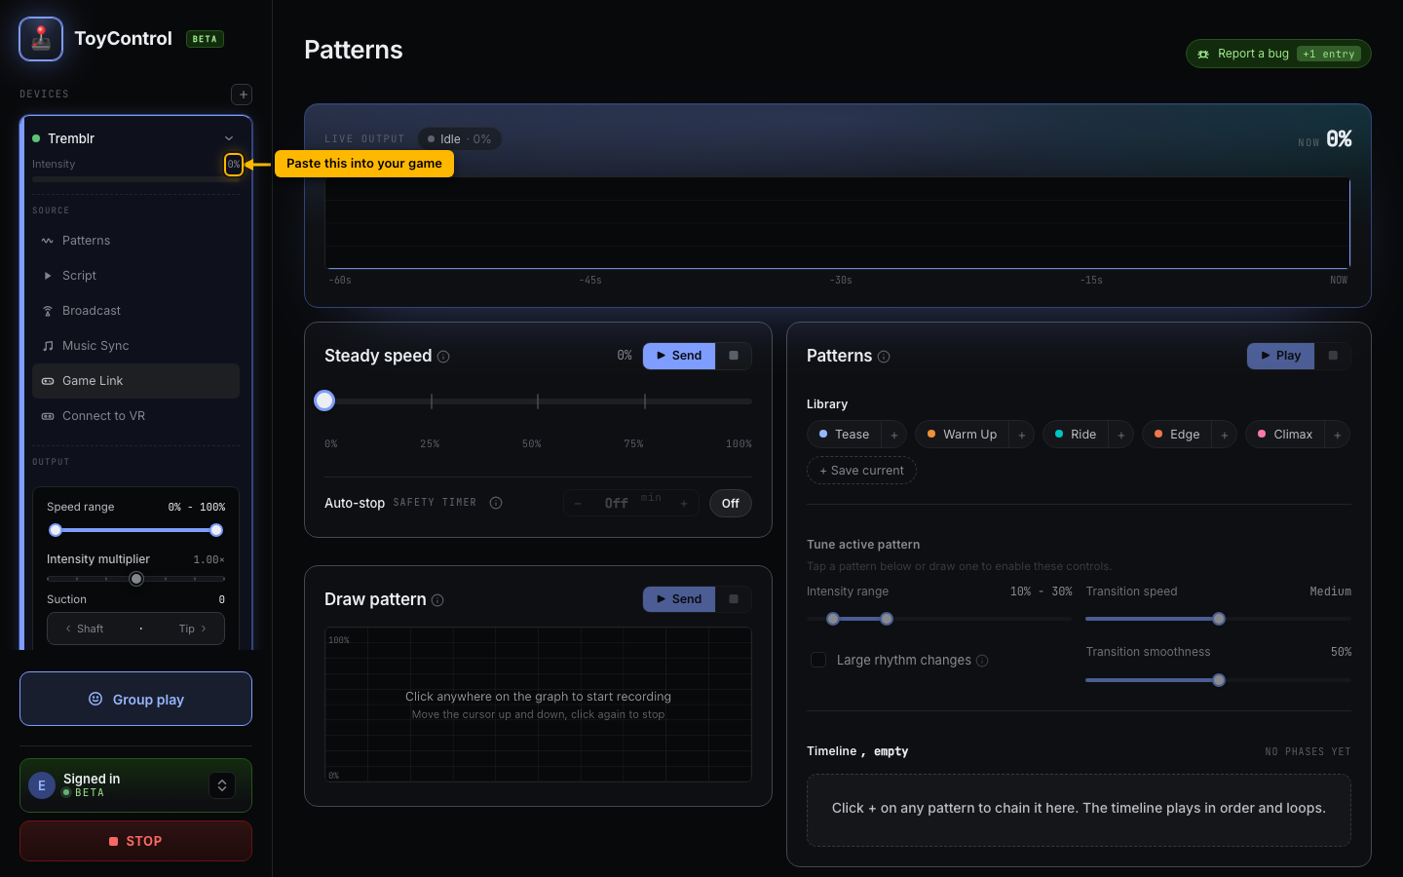Add Warm Up pattern to timeline with plus

point(1022,435)
